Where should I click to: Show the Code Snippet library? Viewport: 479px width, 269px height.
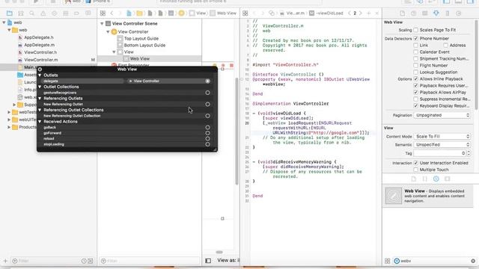tap(425, 179)
